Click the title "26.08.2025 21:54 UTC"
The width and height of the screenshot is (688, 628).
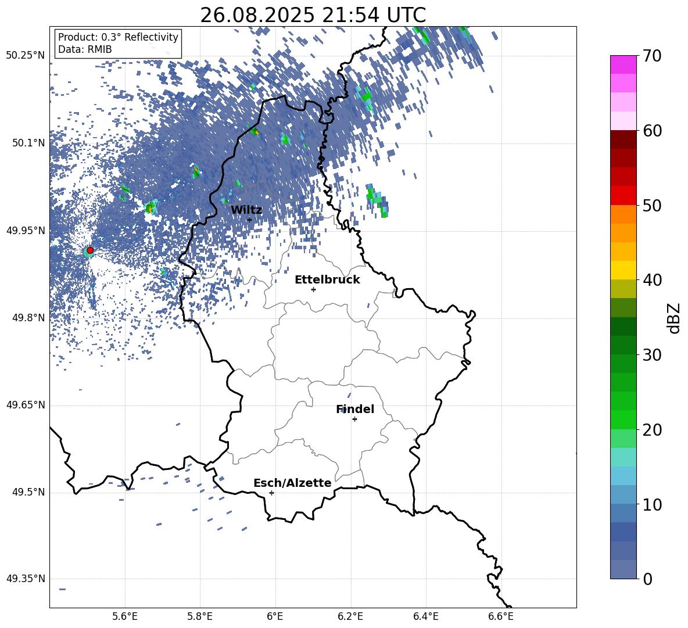[x=313, y=15]
